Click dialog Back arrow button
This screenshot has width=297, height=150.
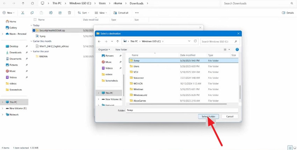tap(99, 41)
